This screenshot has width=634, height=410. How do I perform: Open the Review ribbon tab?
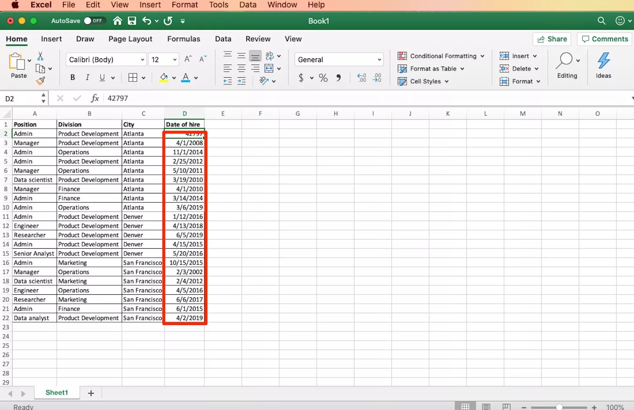coord(258,39)
